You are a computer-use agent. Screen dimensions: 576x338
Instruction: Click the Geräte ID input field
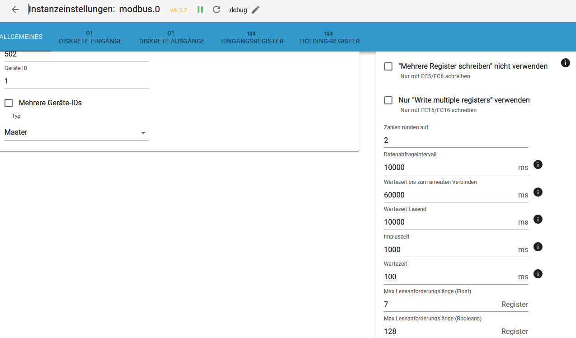coord(76,81)
